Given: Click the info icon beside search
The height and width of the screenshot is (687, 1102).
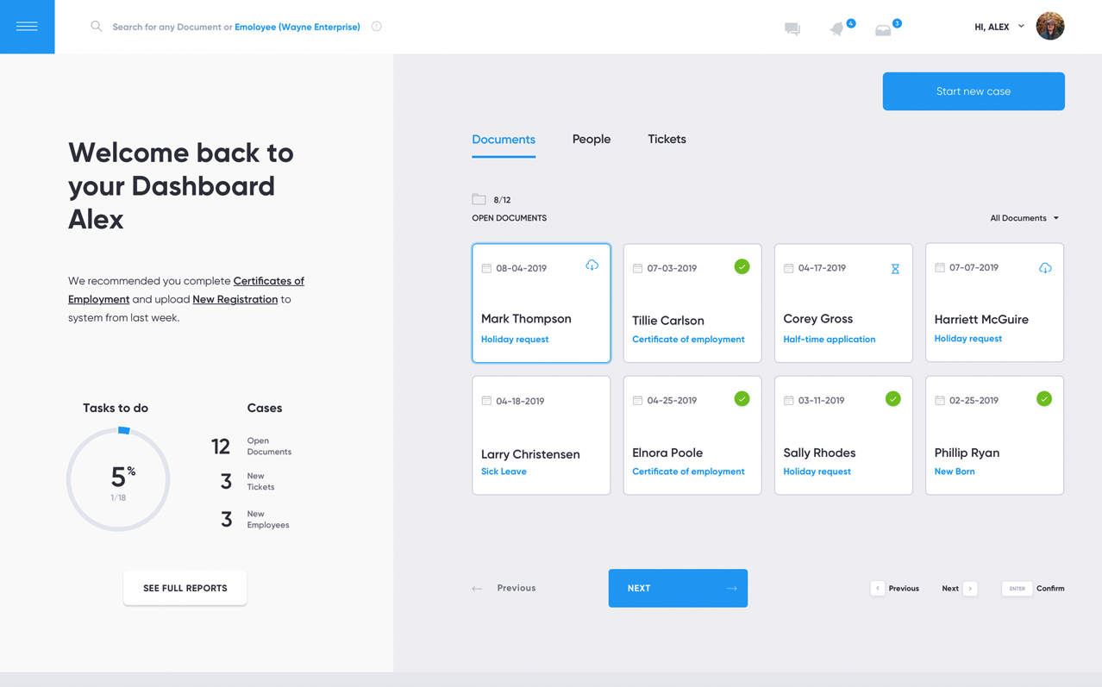Looking at the screenshot, I should pyautogui.click(x=377, y=27).
